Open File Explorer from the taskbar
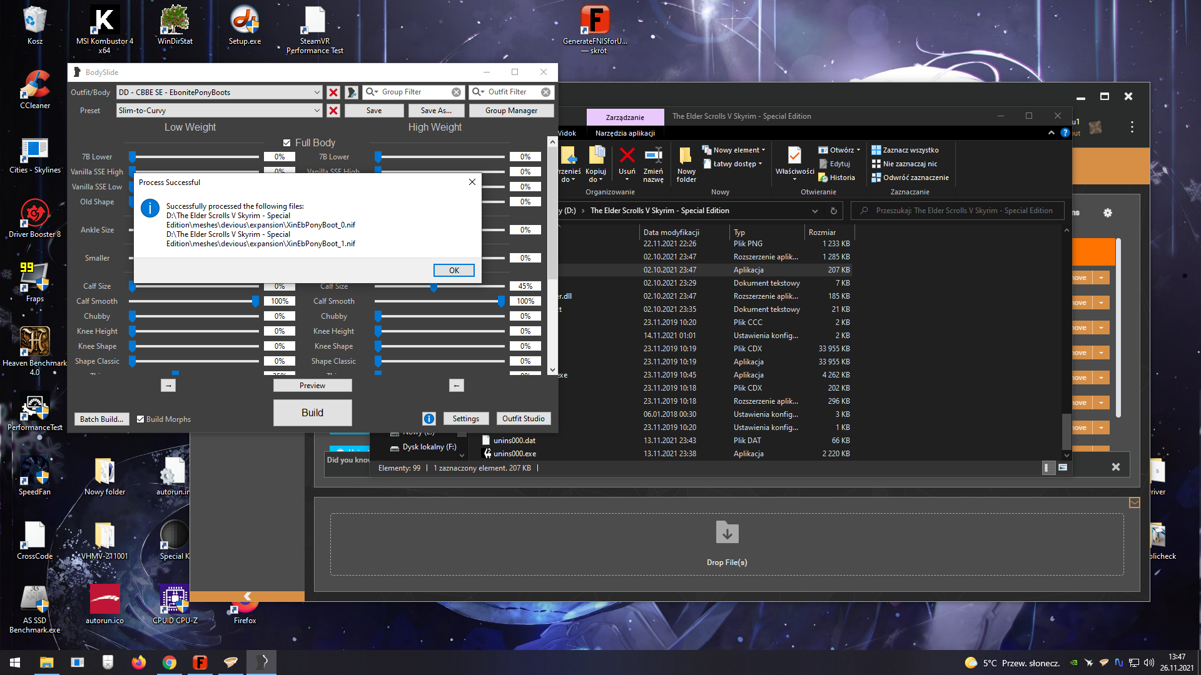 [46, 662]
